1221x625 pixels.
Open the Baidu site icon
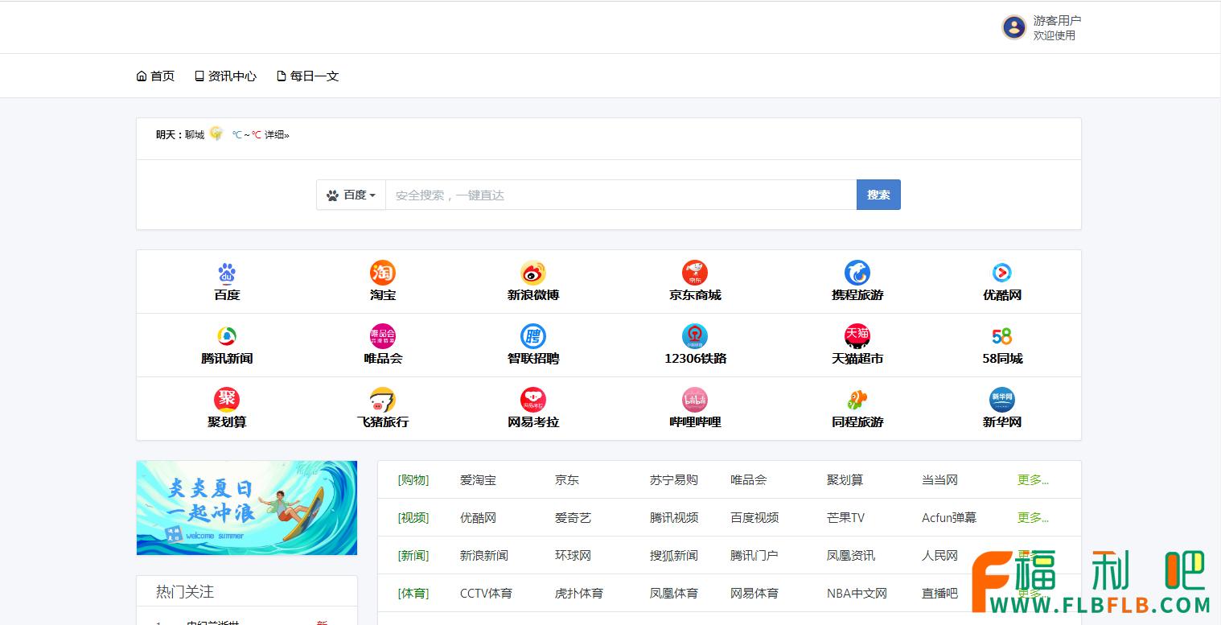click(x=227, y=273)
